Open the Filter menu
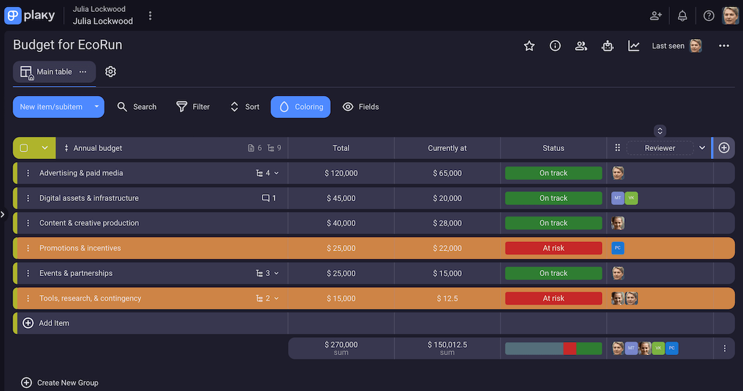The width and height of the screenshot is (743, 391). coord(193,107)
